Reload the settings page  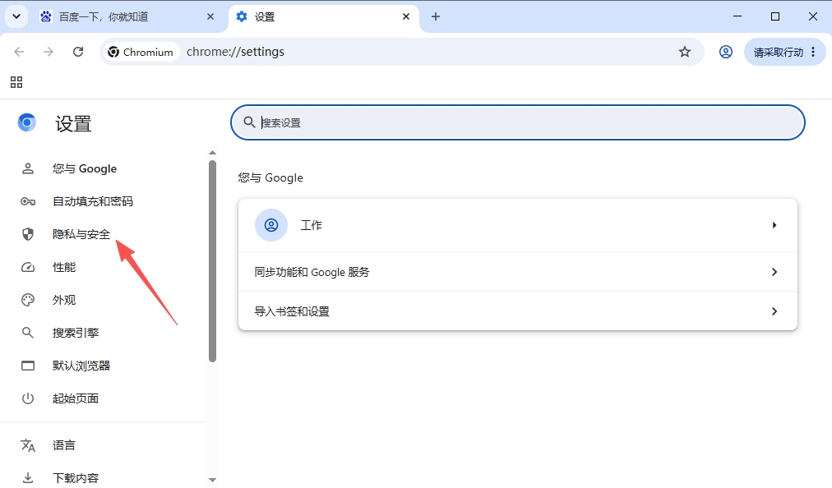(x=78, y=52)
